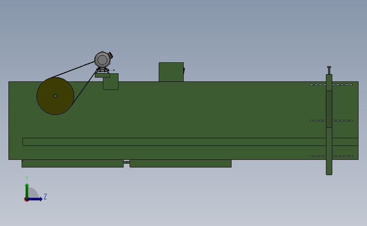
Task: Click the red origin of the triad
Action: pyautogui.click(x=26, y=200)
